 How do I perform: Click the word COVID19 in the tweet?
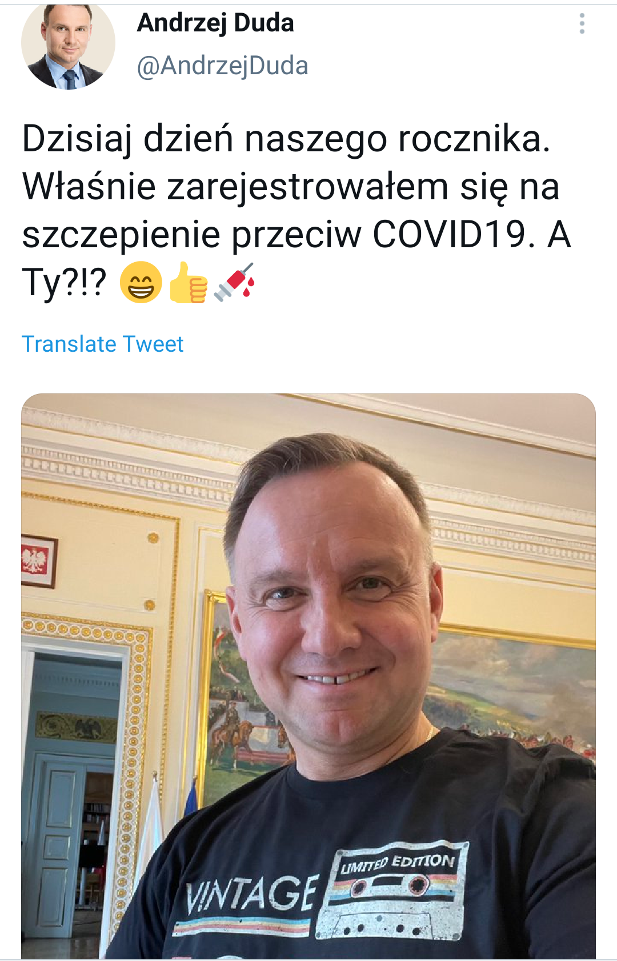tap(449, 234)
